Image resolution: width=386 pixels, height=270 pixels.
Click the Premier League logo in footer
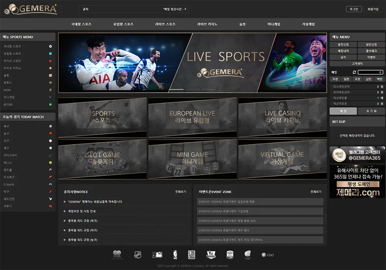(x=211, y=255)
